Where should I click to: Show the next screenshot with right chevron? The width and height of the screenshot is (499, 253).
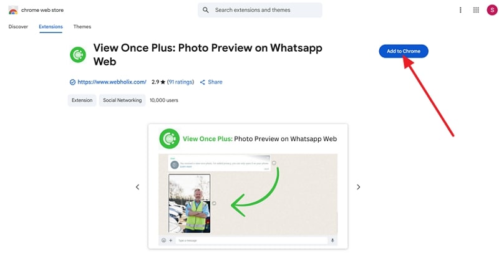click(358, 187)
